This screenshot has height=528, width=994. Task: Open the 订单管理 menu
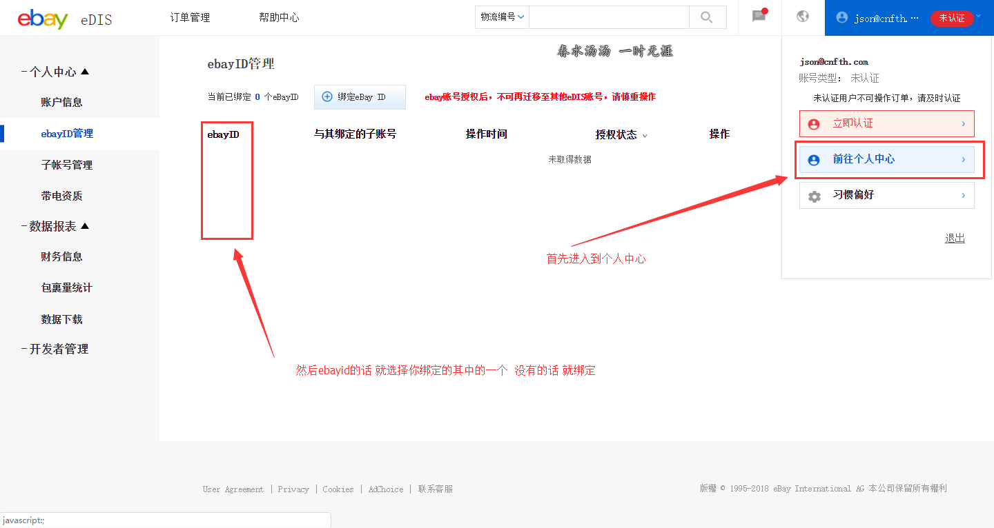190,18
